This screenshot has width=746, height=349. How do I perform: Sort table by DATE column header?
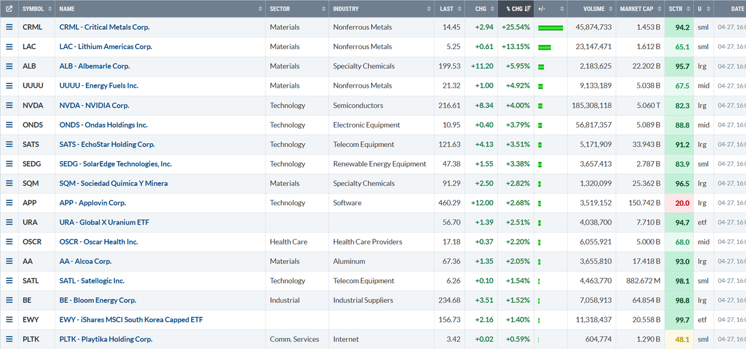pyautogui.click(x=729, y=9)
